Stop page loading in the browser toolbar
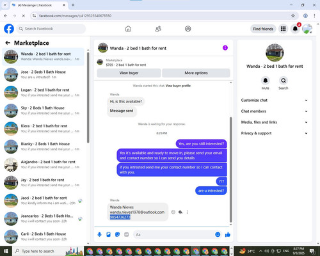 (x=24, y=16)
